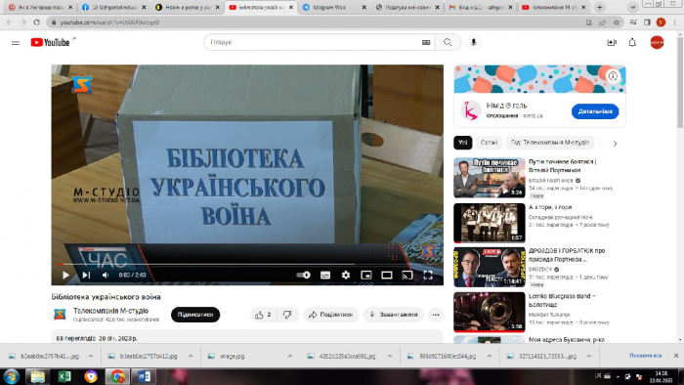
Task: Open the Windows Start menu
Action: click(x=11, y=376)
